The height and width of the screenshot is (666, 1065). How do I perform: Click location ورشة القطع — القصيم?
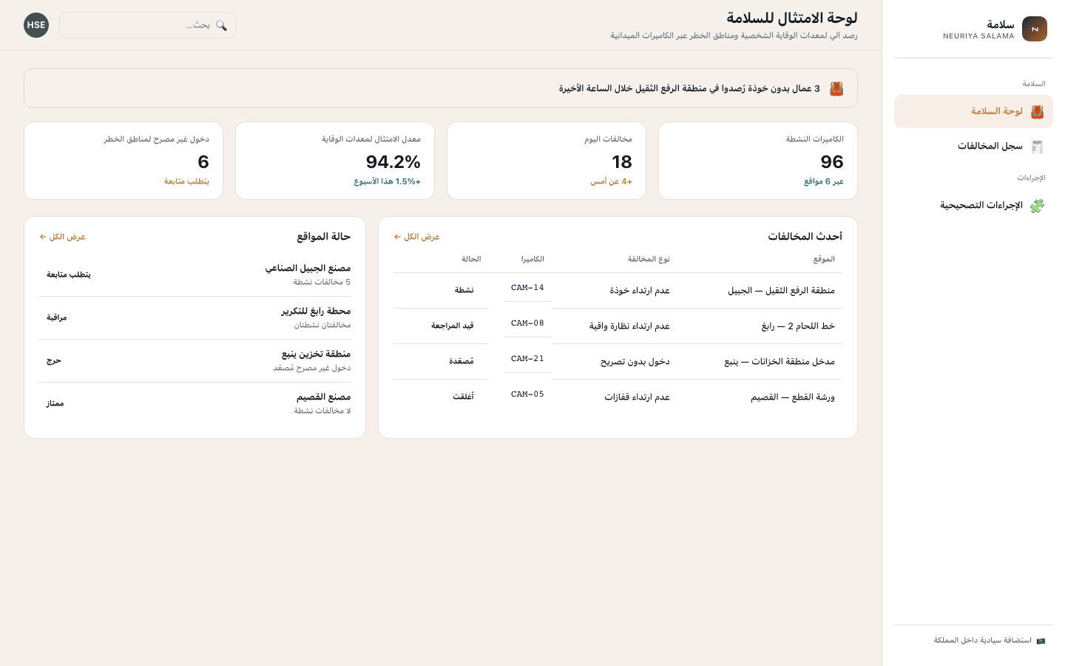coord(793,397)
